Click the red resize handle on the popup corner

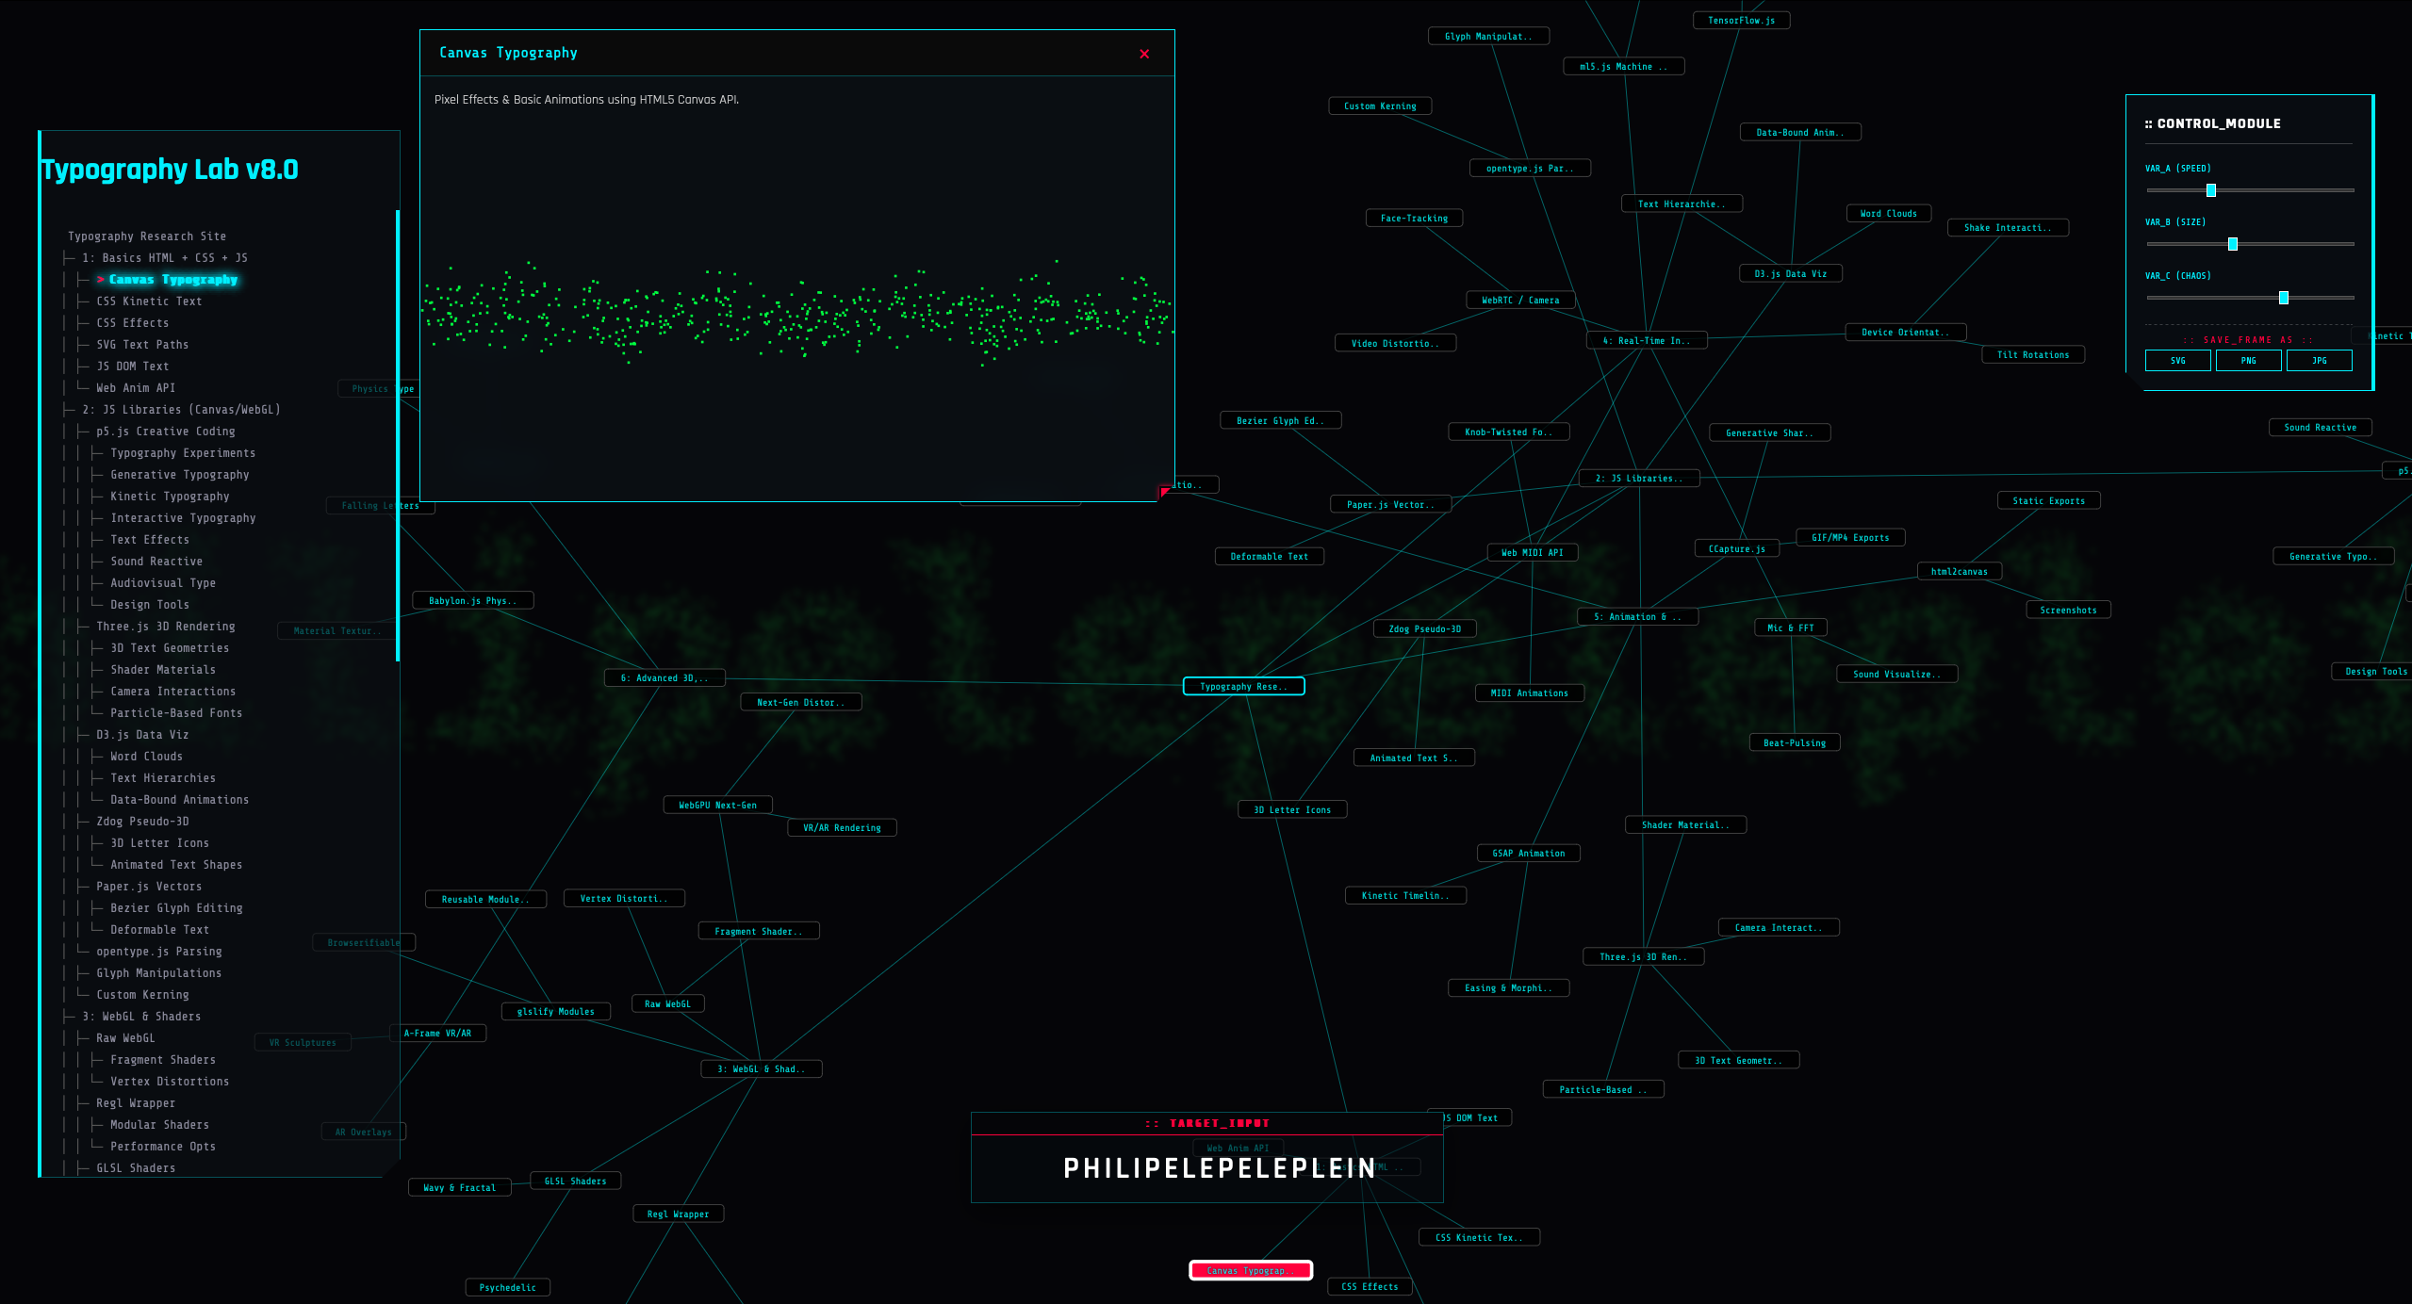click(1165, 491)
